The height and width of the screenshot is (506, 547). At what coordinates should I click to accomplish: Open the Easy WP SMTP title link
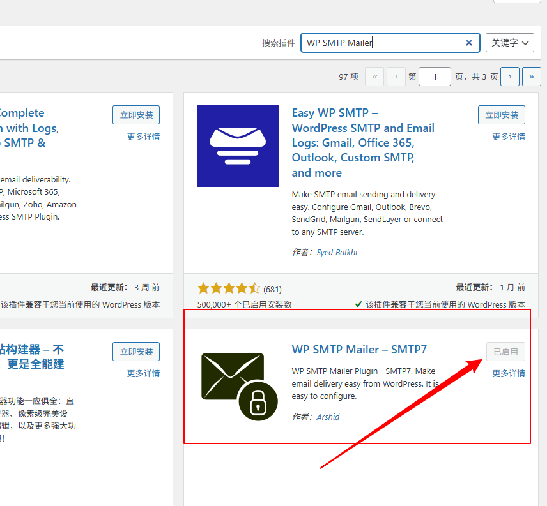pos(362,143)
